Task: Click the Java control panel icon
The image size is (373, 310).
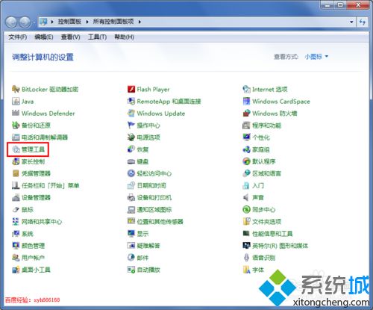Action: click(16, 101)
